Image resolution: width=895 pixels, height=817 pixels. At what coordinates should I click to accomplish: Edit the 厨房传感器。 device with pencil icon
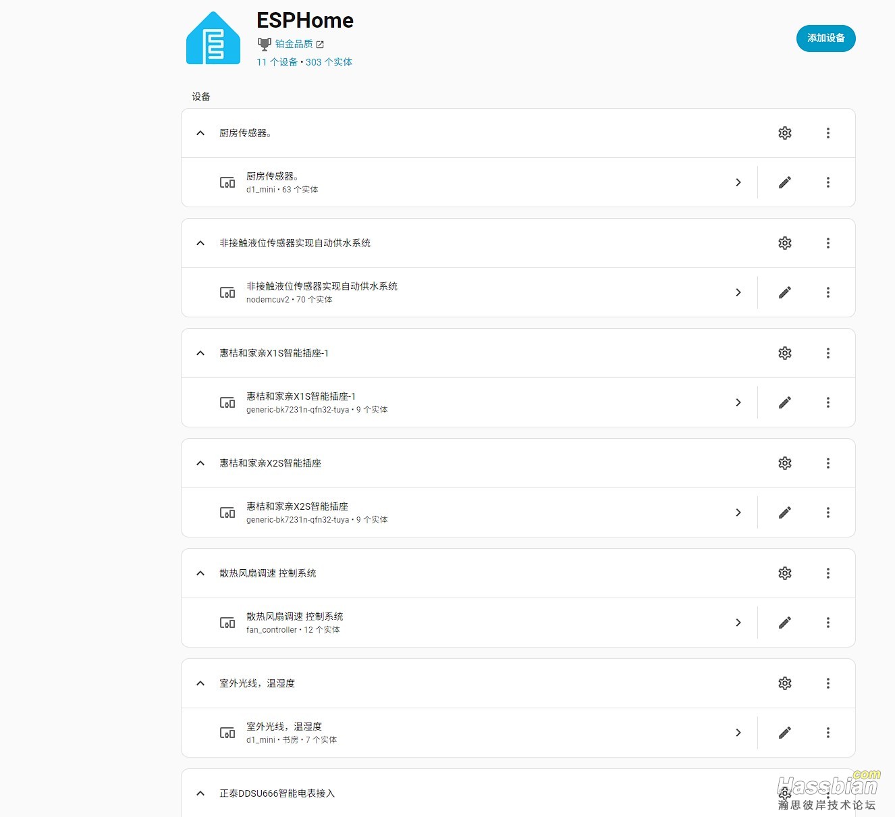pos(784,182)
